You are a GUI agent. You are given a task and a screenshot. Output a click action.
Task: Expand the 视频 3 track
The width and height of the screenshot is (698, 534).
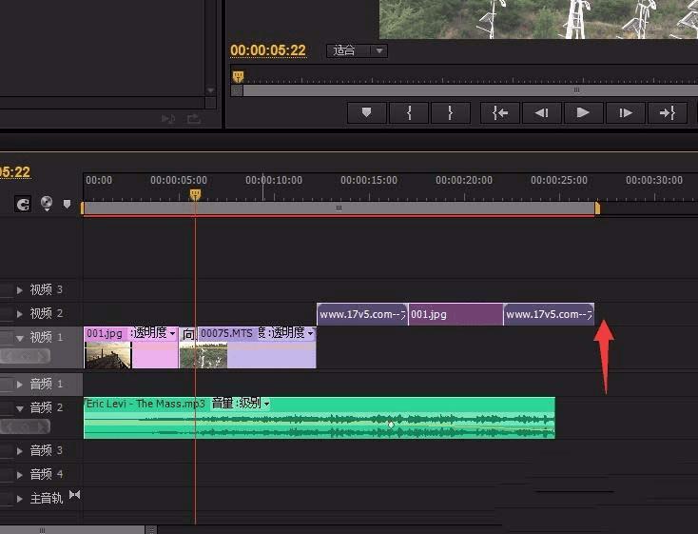tap(20, 289)
